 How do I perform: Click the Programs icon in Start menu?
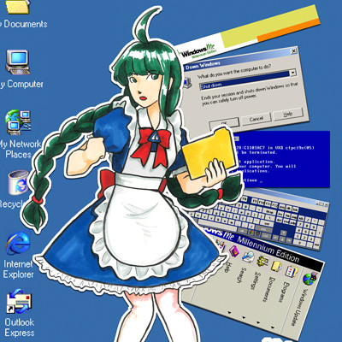(x=292, y=273)
